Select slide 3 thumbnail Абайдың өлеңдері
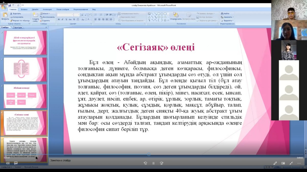The height and width of the screenshot is (172, 307). 25,96
